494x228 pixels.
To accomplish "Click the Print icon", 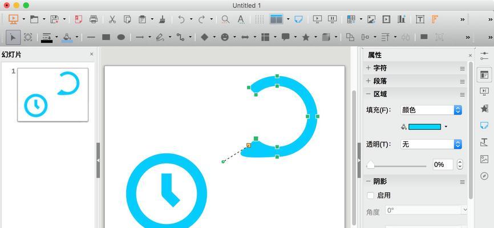I will coord(94,19).
